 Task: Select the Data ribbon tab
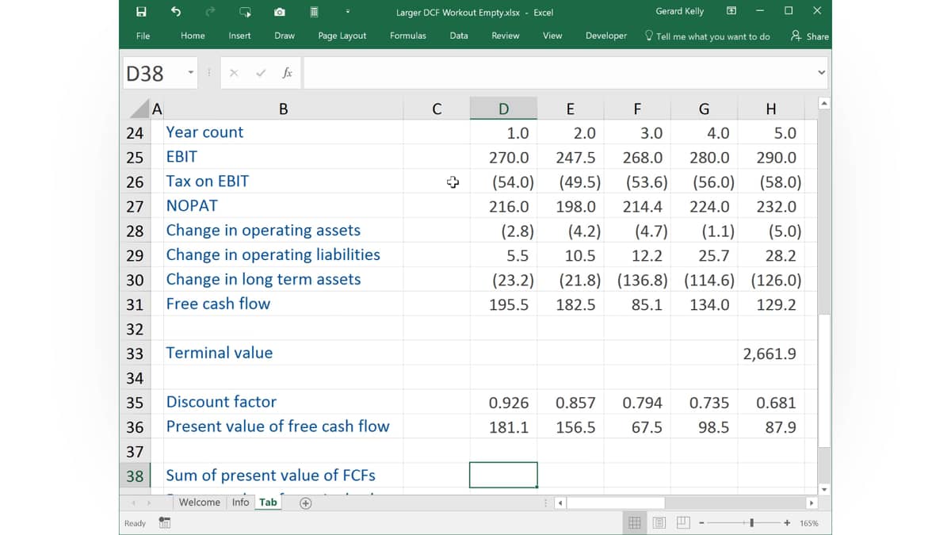[459, 36]
